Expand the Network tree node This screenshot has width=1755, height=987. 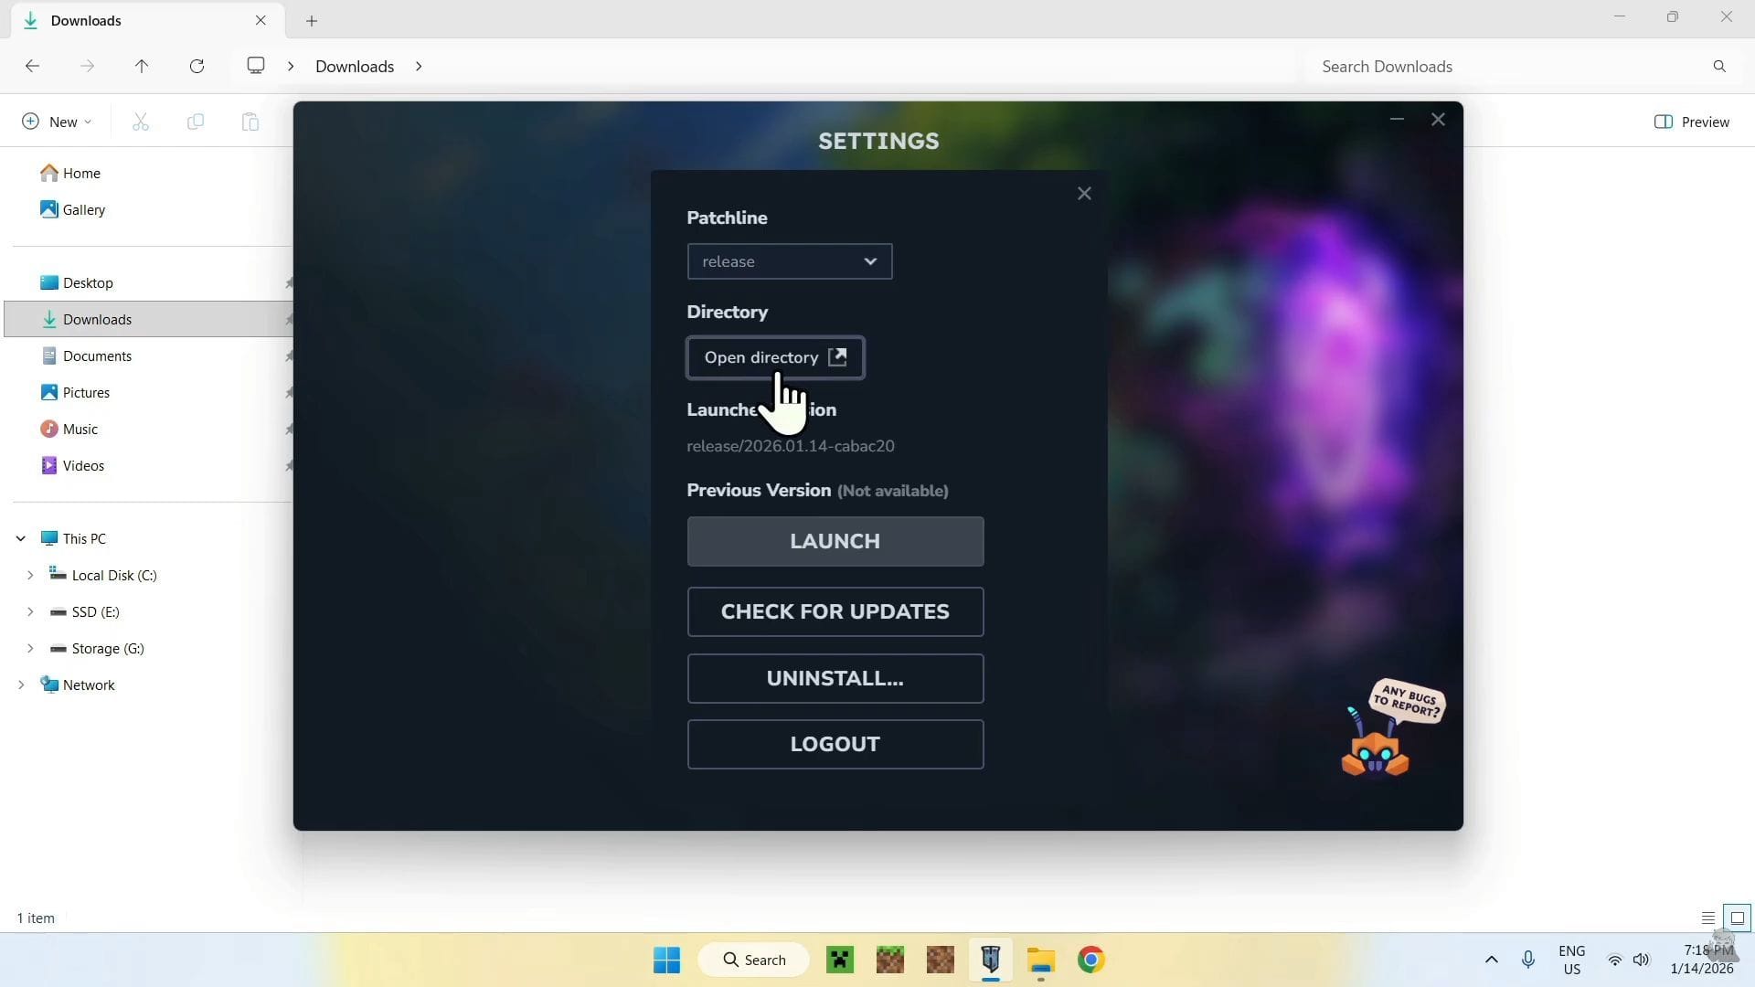[x=20, y=685]
